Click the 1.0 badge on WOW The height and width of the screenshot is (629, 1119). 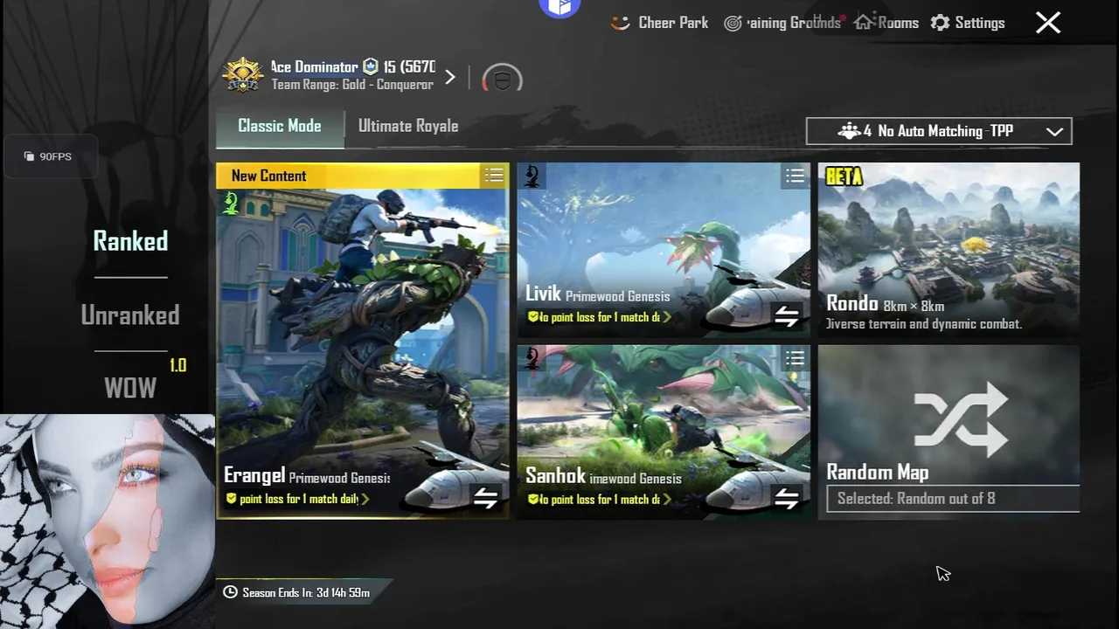177,365
